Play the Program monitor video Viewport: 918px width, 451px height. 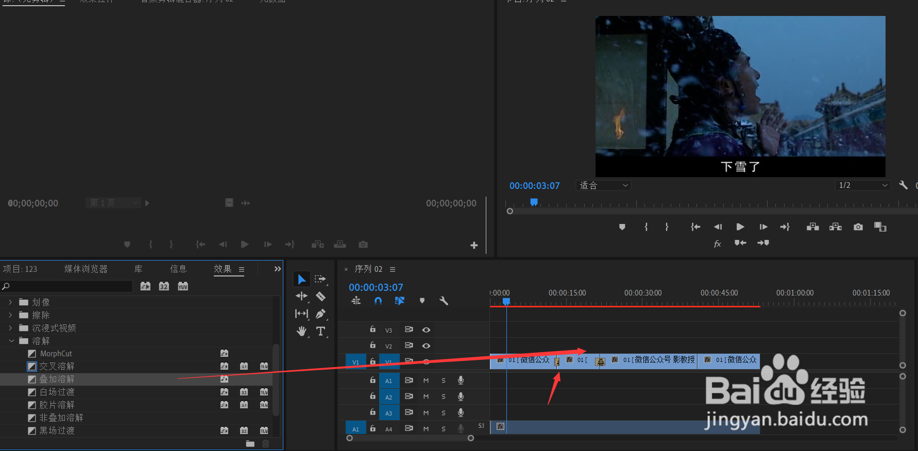point(740,227)
